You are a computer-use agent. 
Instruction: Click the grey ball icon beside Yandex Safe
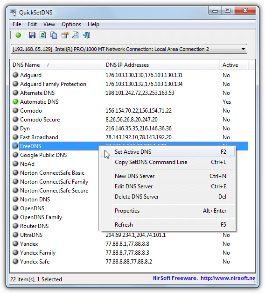click(15, 261)
